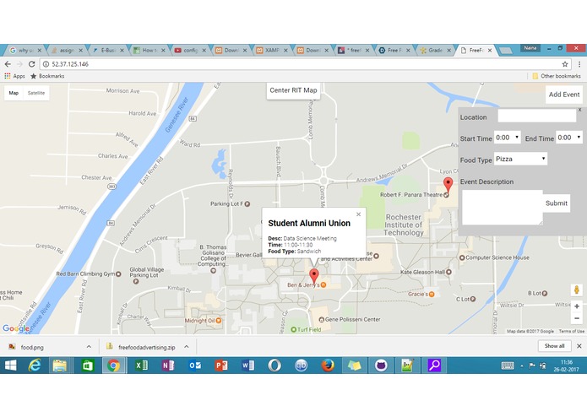Open the Windows Start menu
Screen dimensions: 587x417
(x=10, y=366)
